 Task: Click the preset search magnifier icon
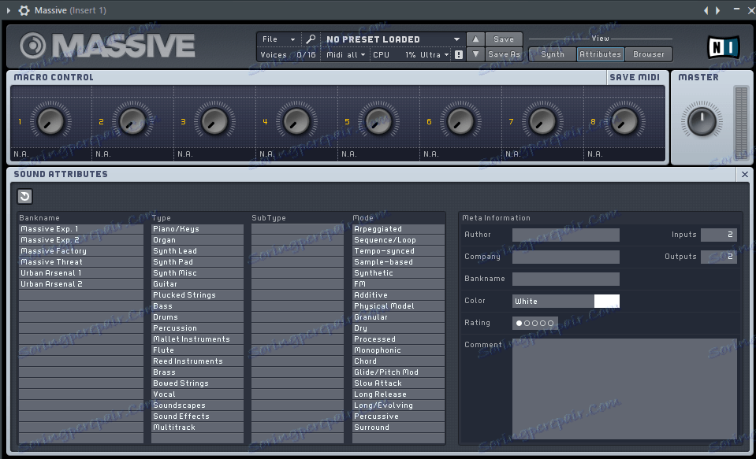click(311, 39)
